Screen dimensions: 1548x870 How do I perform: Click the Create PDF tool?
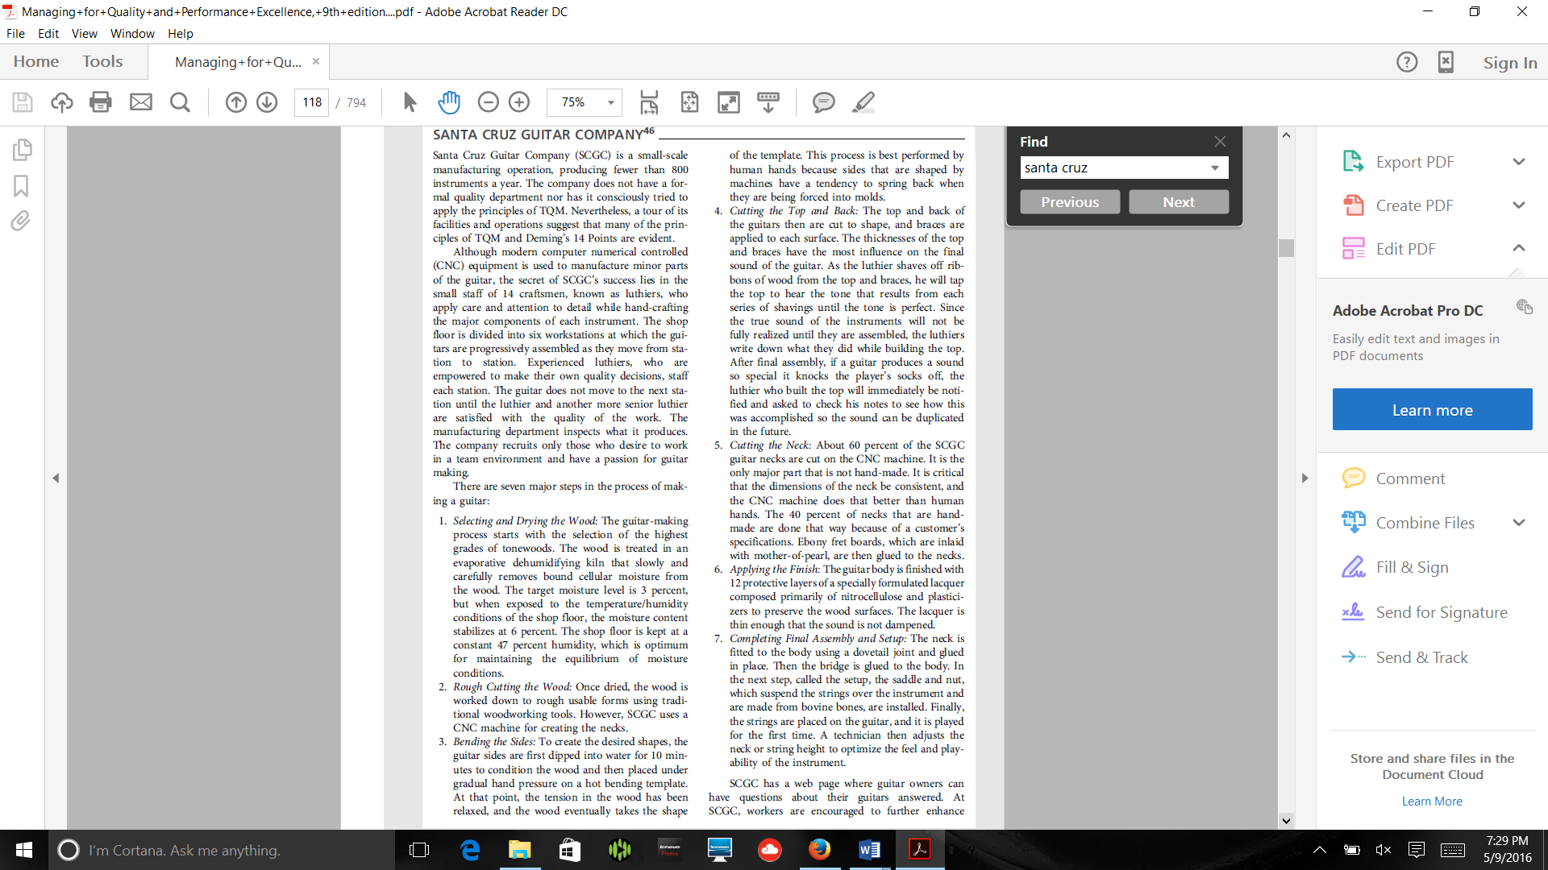(1414, 205)
